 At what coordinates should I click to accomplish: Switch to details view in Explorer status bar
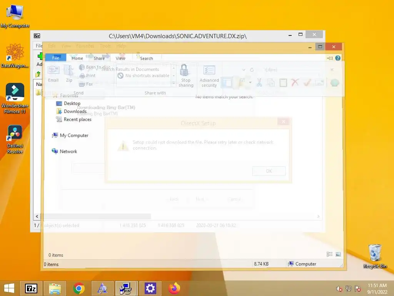329,254
